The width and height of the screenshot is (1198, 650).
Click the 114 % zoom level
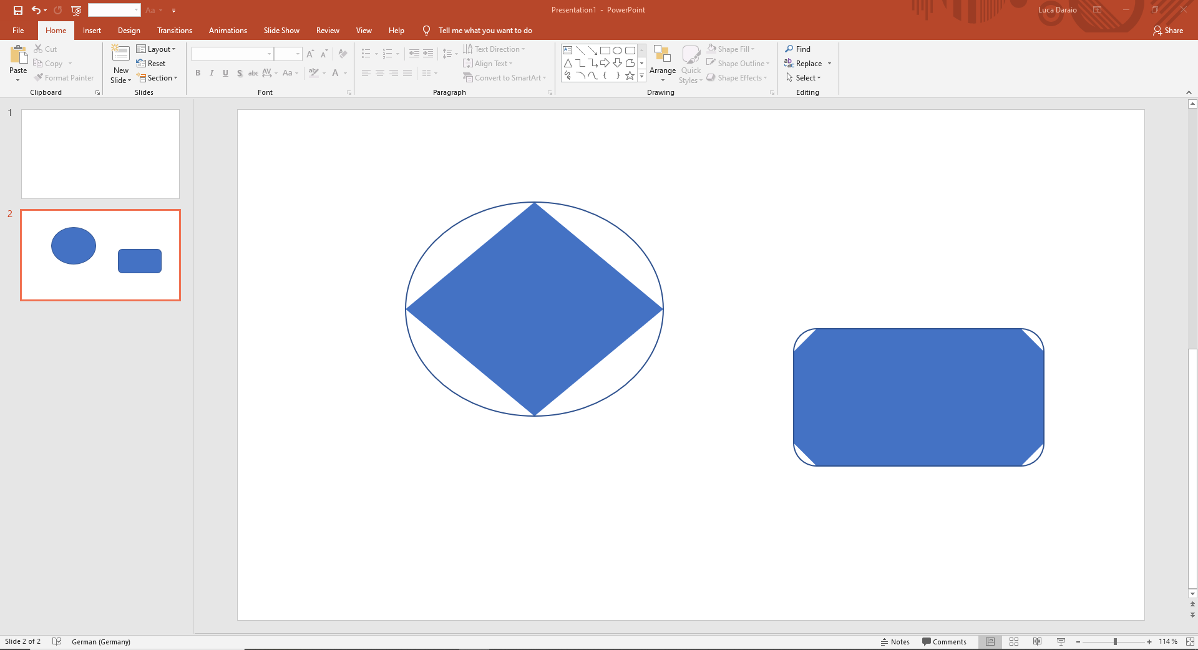(x=1167, y=641)
